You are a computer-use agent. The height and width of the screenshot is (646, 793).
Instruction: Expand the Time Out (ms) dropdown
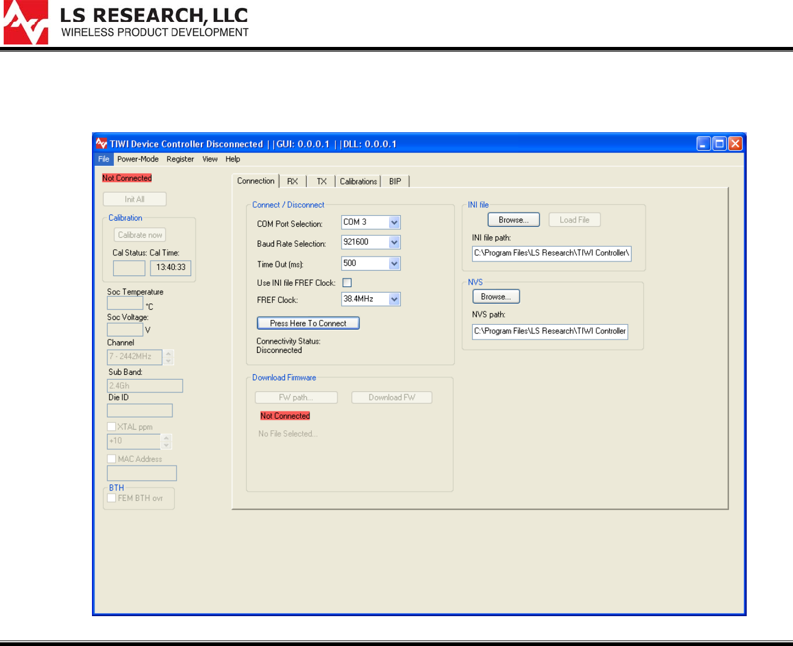(394, 263)
